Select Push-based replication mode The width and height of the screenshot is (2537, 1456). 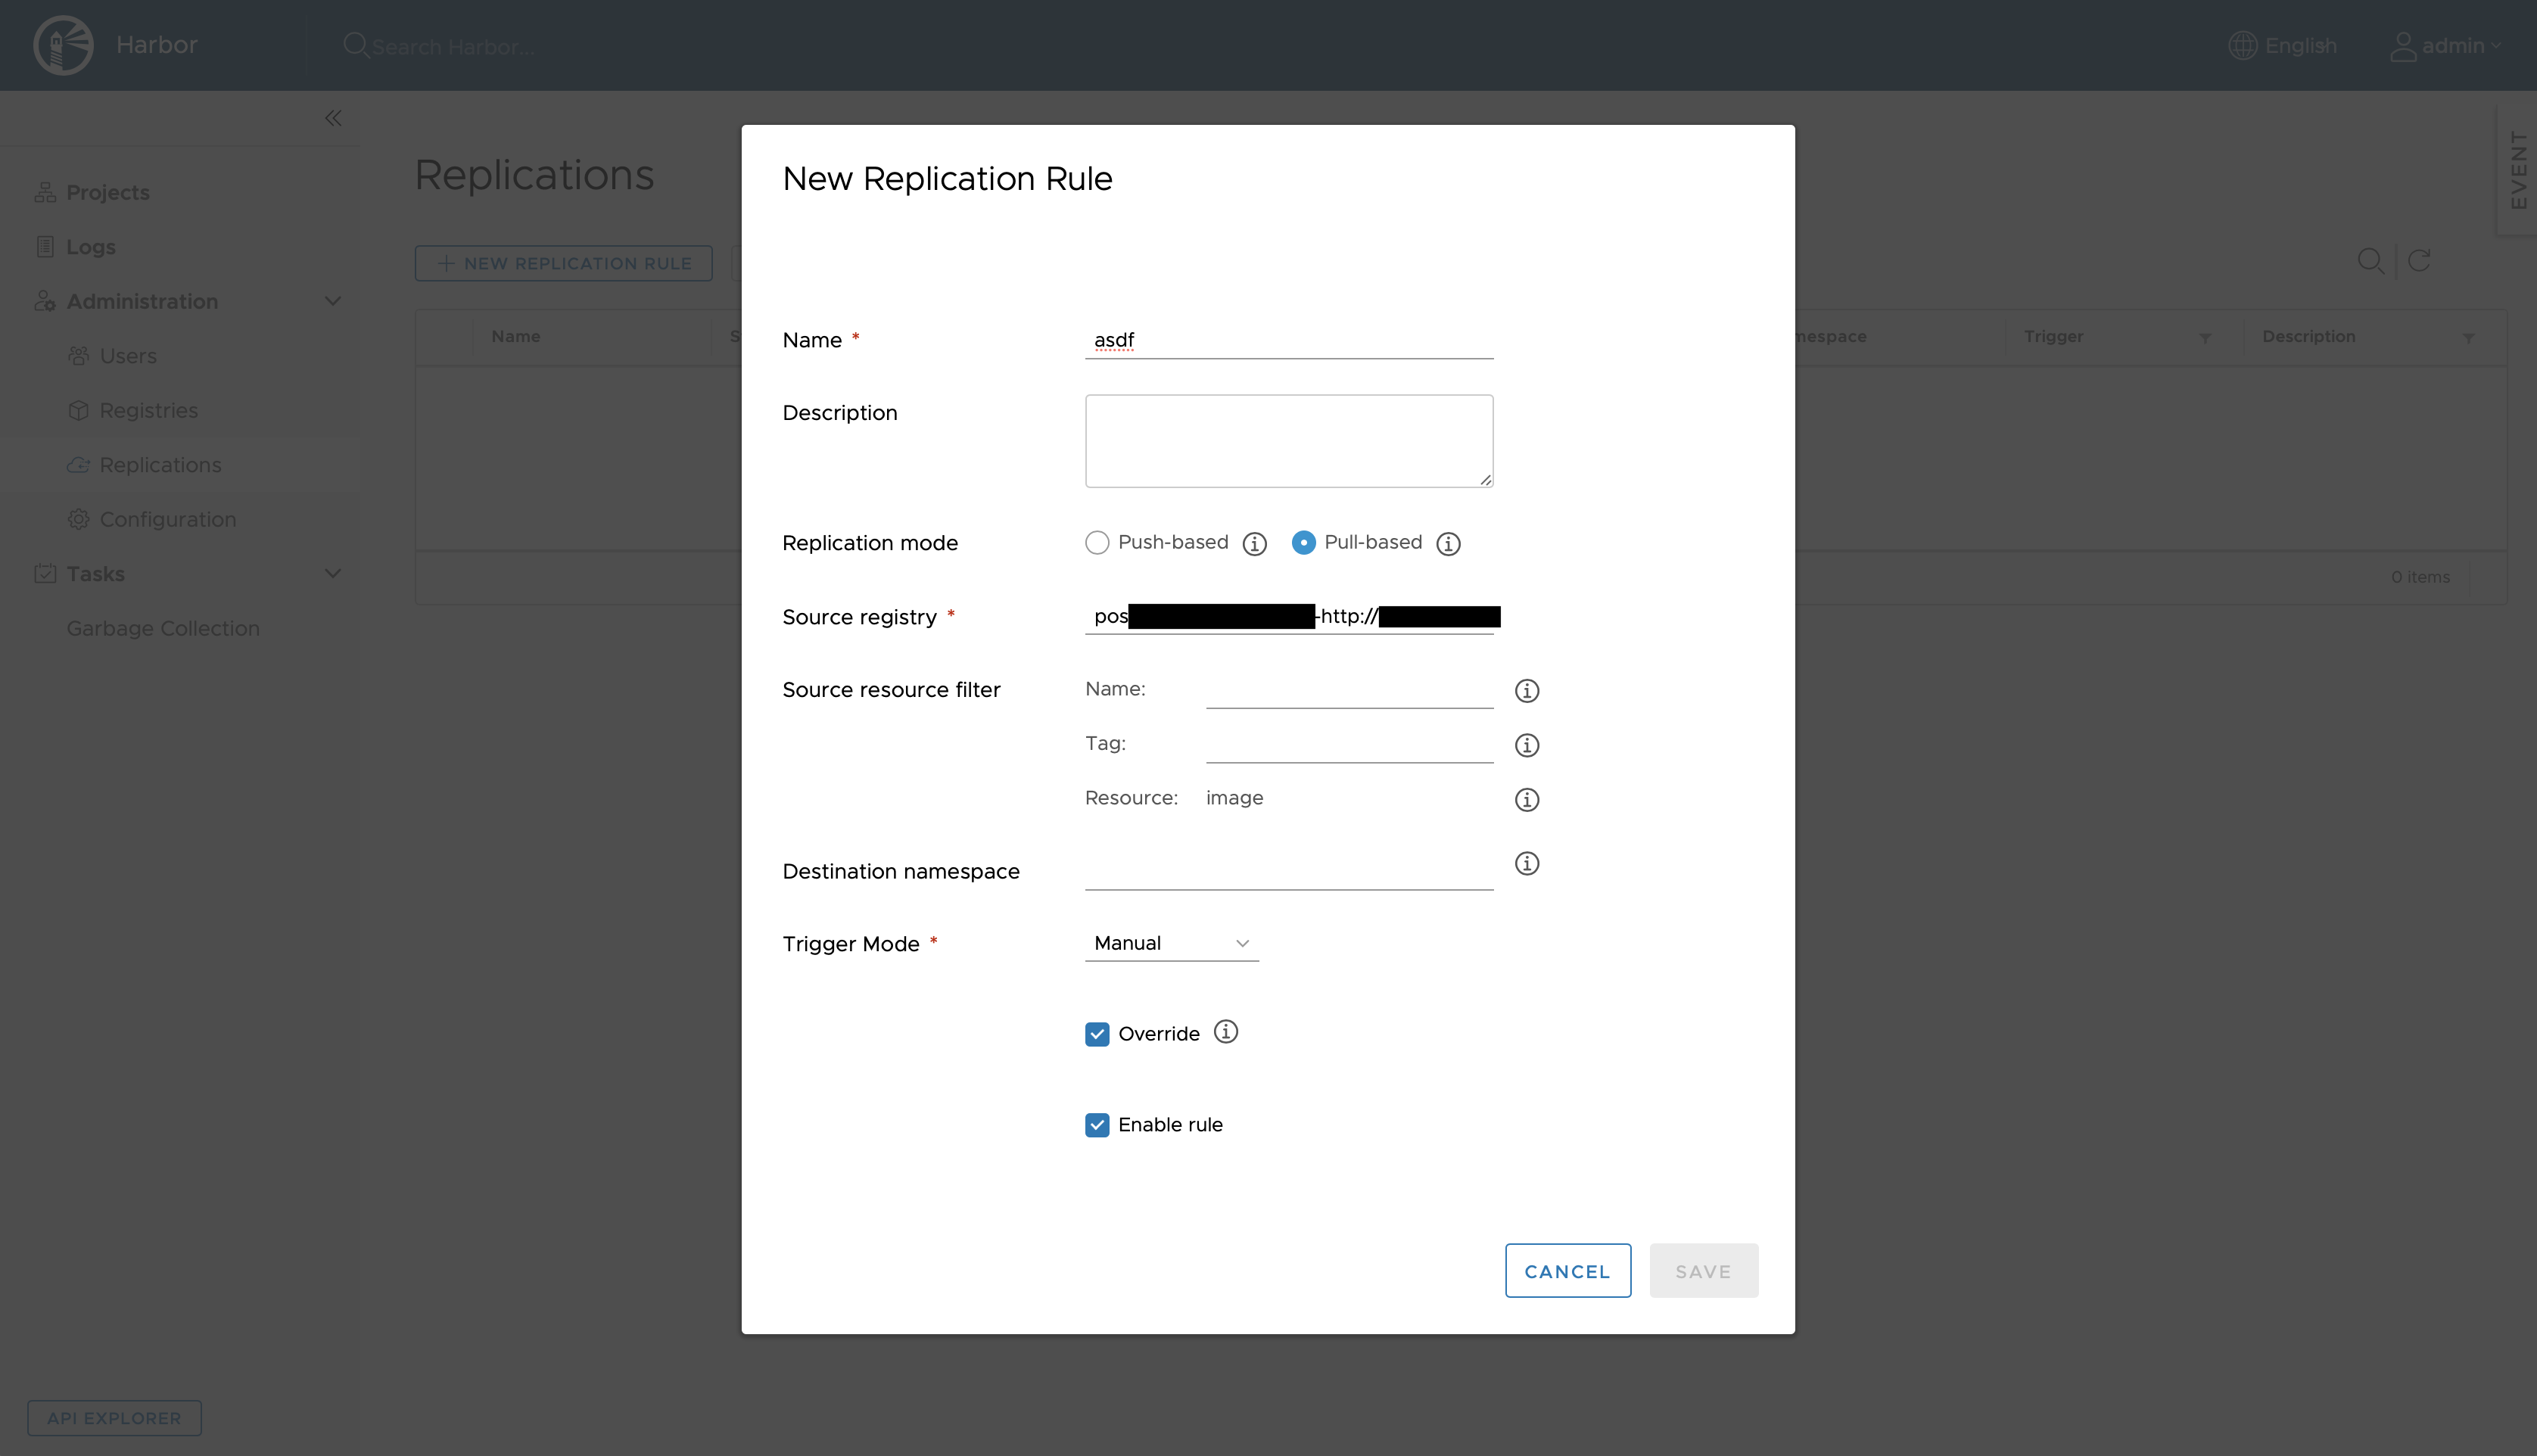pyautogui.click(x=1097, y=542)
